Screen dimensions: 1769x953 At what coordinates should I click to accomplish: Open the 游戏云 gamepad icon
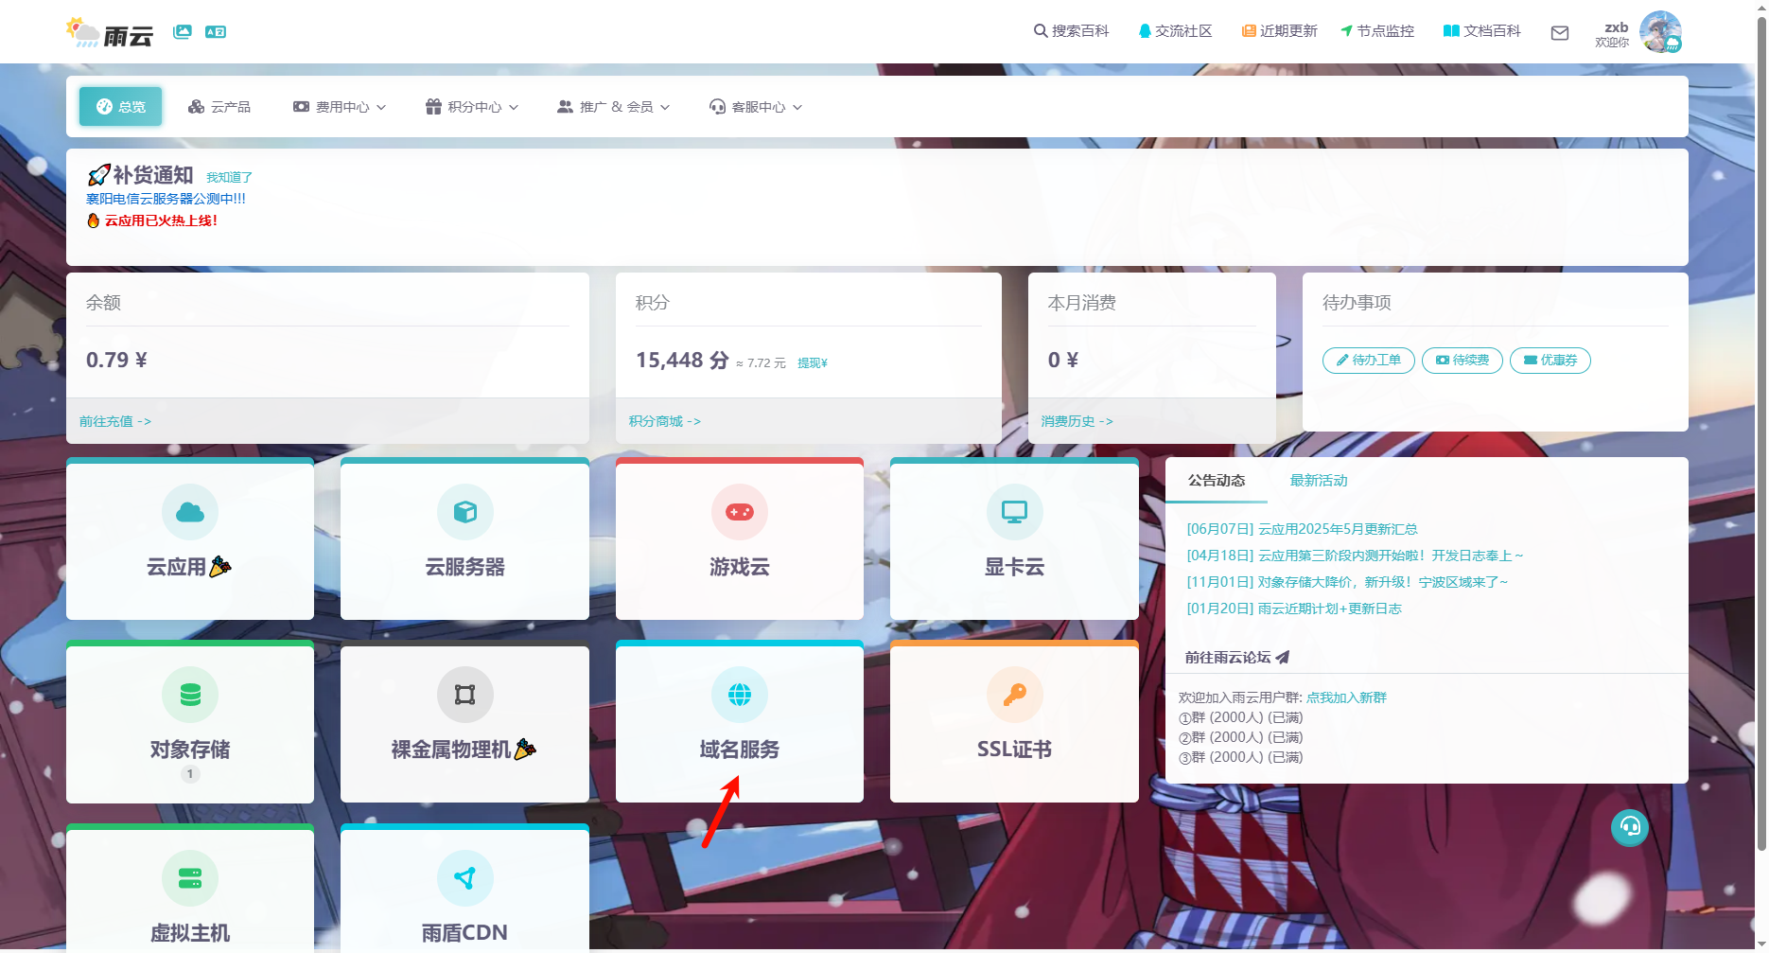[739, 512]
